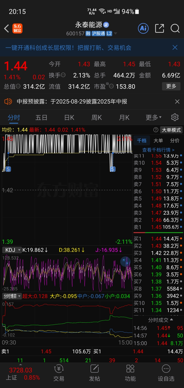This screenshot has height=388, width=184.
Task: Switch to 月K chart tab
Action: (x=124, y=117)
